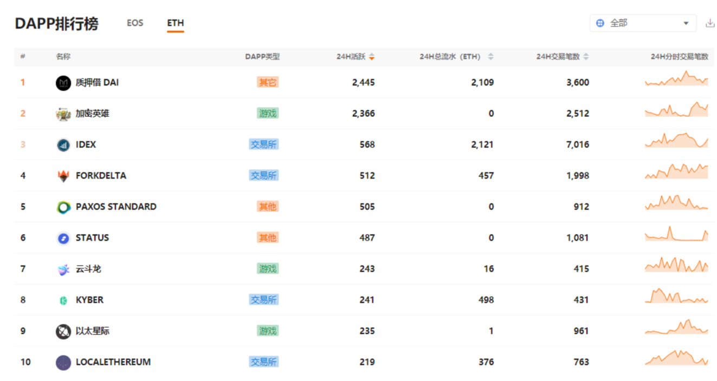Click the 24H总流水 value 2,121
Image resolution: width=717 pixels, height=381 pixels.
pyautogui.click(x=482, y=144)
